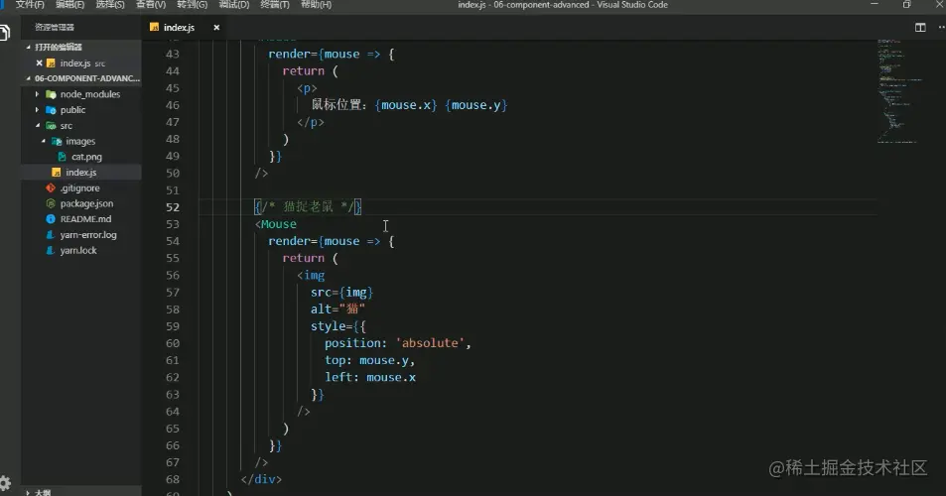
Task: Open the Edit (编辑) menu
Action: (70, 5)
